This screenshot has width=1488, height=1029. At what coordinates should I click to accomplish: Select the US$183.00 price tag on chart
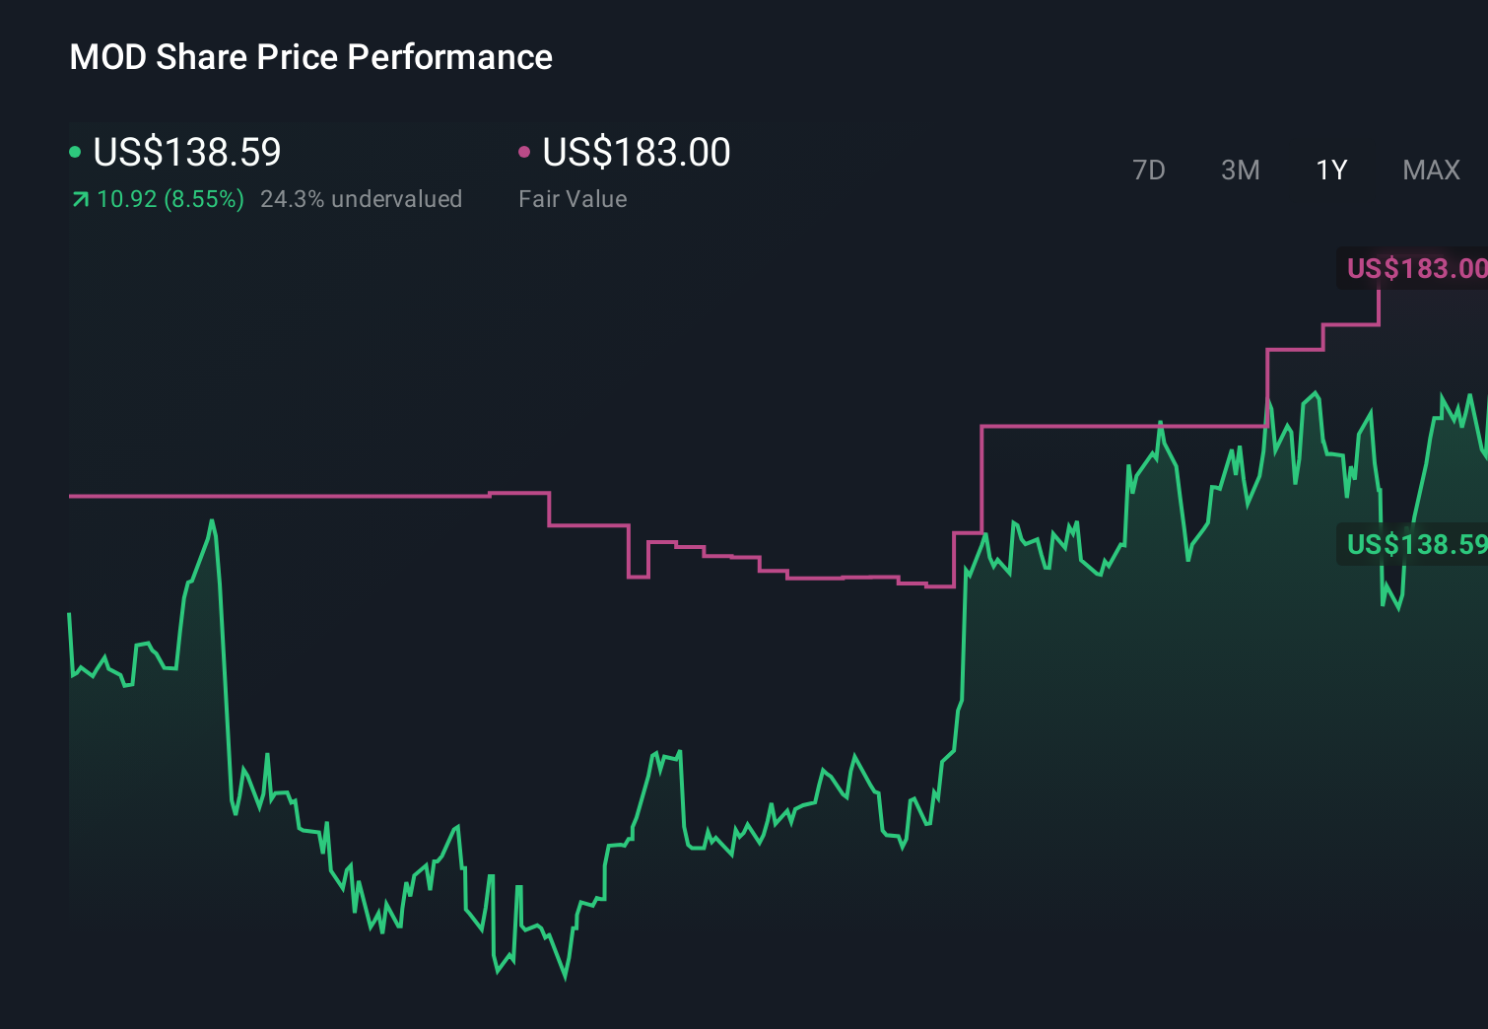pyautogui.click(x=1416, y=267)
